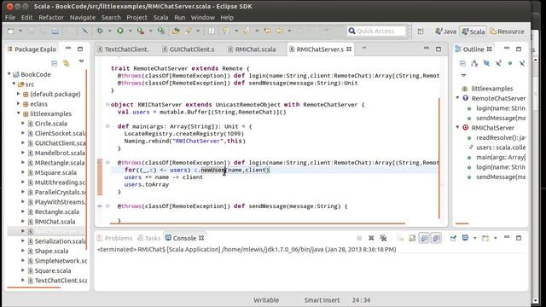Screen dimensions: 546x307
Task: Switch to the Java perspective
Action: [x=445, y=32]
